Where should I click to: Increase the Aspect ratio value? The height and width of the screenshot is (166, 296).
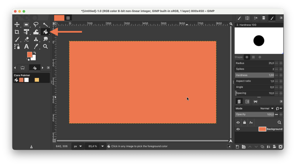(281, 81)
